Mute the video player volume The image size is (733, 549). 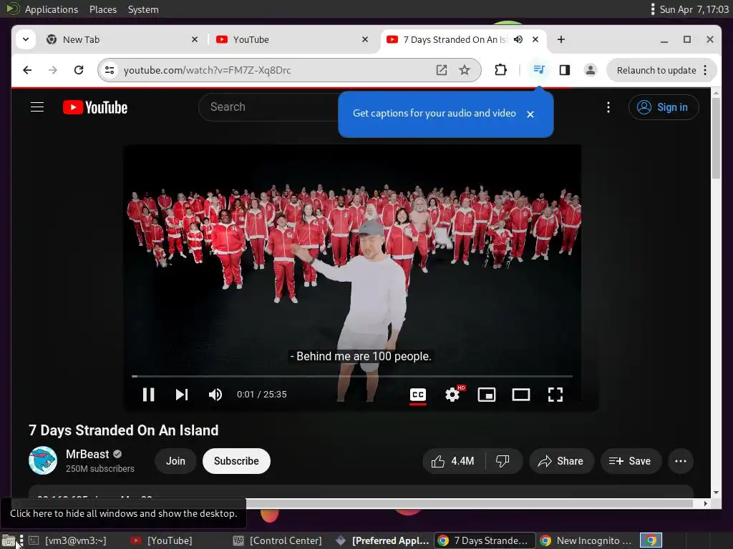215,395
